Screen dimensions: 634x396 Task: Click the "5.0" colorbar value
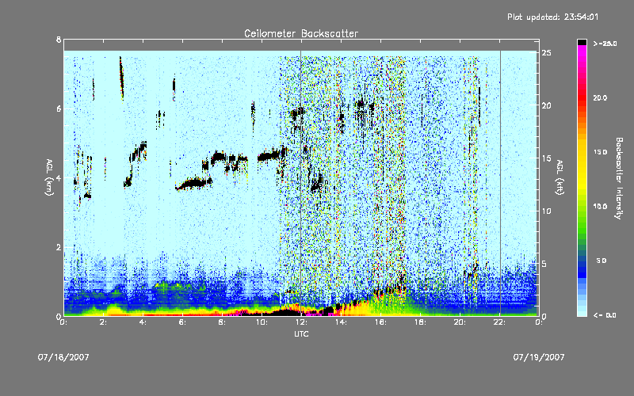tap(602, 261)
